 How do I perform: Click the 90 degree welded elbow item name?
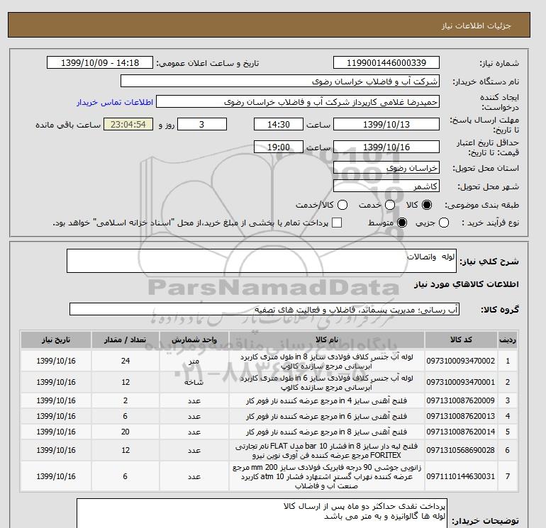click(x=327, y=476)
